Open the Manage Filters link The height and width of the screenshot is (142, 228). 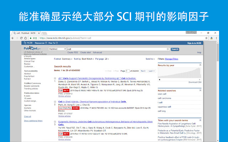[x=172, y=59]
